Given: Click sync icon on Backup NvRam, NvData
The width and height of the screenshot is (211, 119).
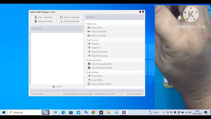Looking at the screenshot, I should (89, 84).
